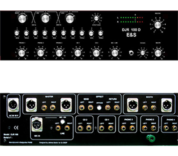The width and height of the screenshot is (178, 156).
Task: Adjust the CD 2 level knob
Action: pos(96,53)
